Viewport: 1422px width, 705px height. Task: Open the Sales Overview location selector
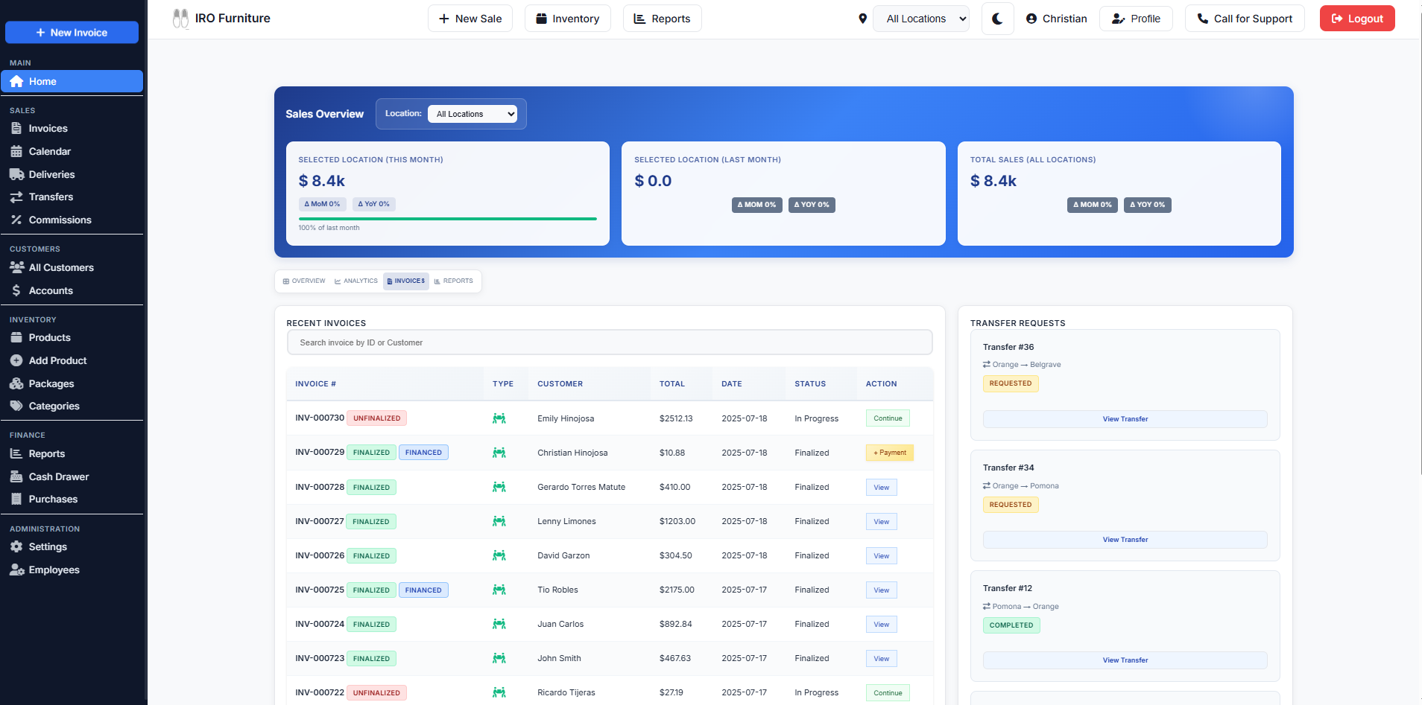coord(473,114)
